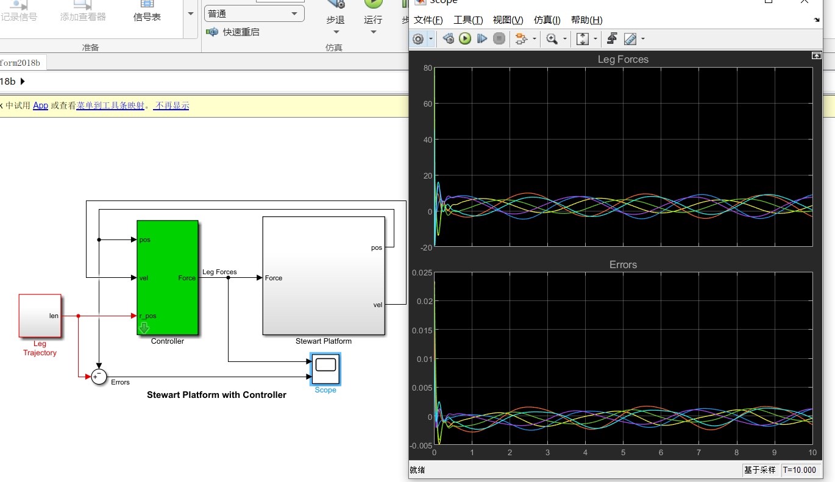Open the zoom tool options dropdown arrow

pos(565,39)
